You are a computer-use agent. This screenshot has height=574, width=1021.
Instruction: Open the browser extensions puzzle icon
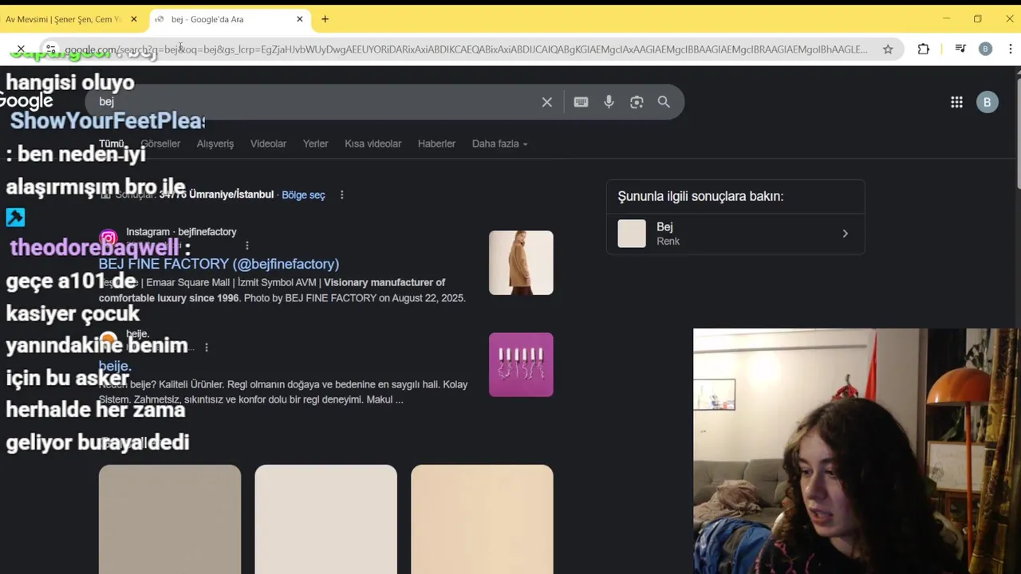pos(923,49)
